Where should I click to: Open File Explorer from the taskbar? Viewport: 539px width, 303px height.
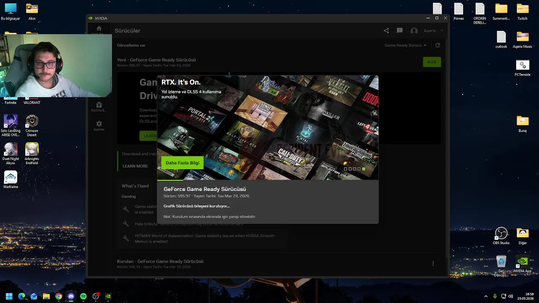click(46, 296)
